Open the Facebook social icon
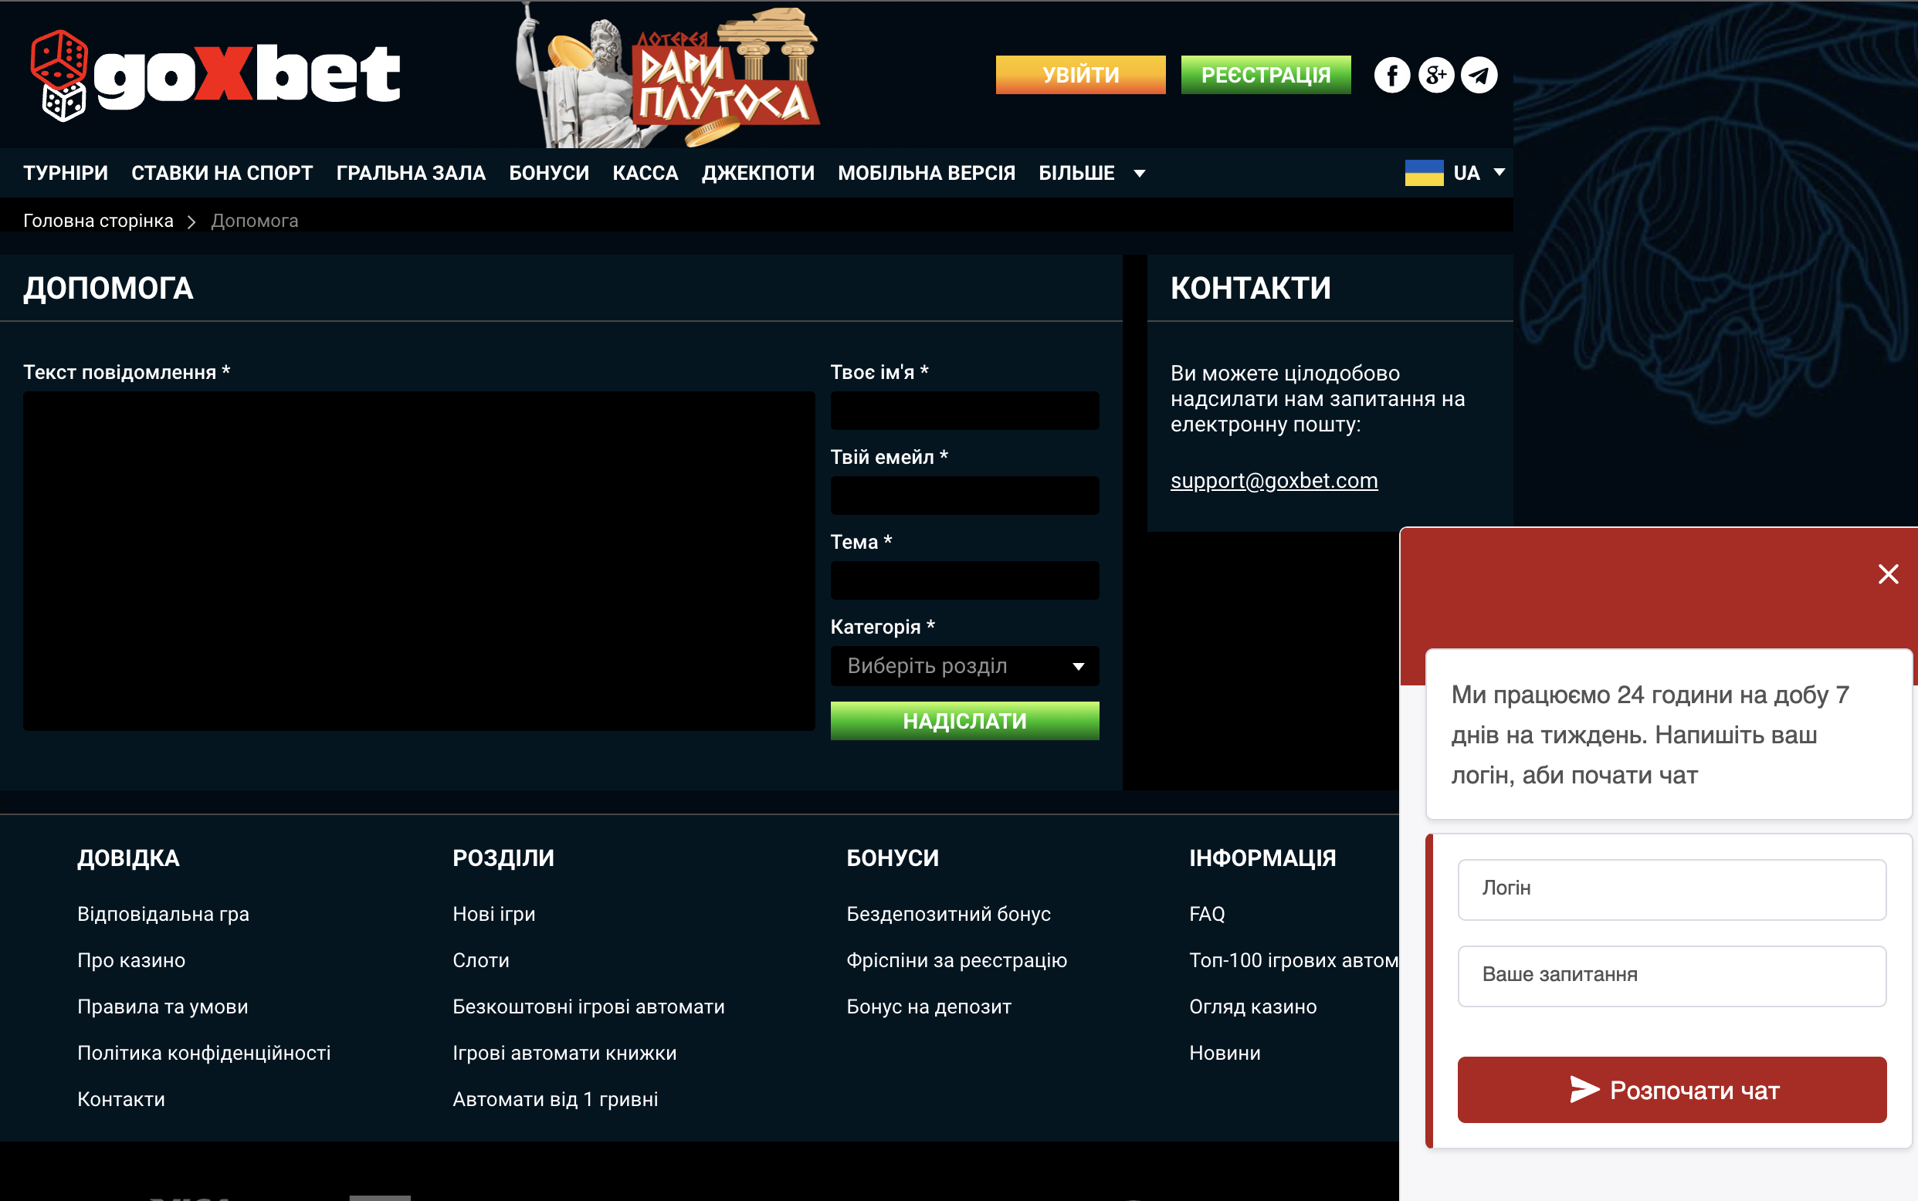 click(1392, 76)
